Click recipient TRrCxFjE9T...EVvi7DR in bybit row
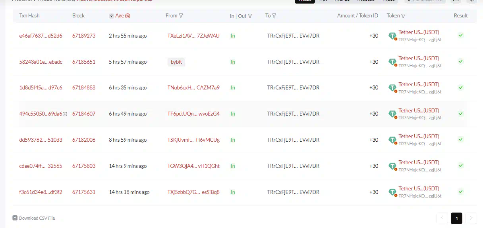Viewport: 483px width, 228px height. click(293, 62)
